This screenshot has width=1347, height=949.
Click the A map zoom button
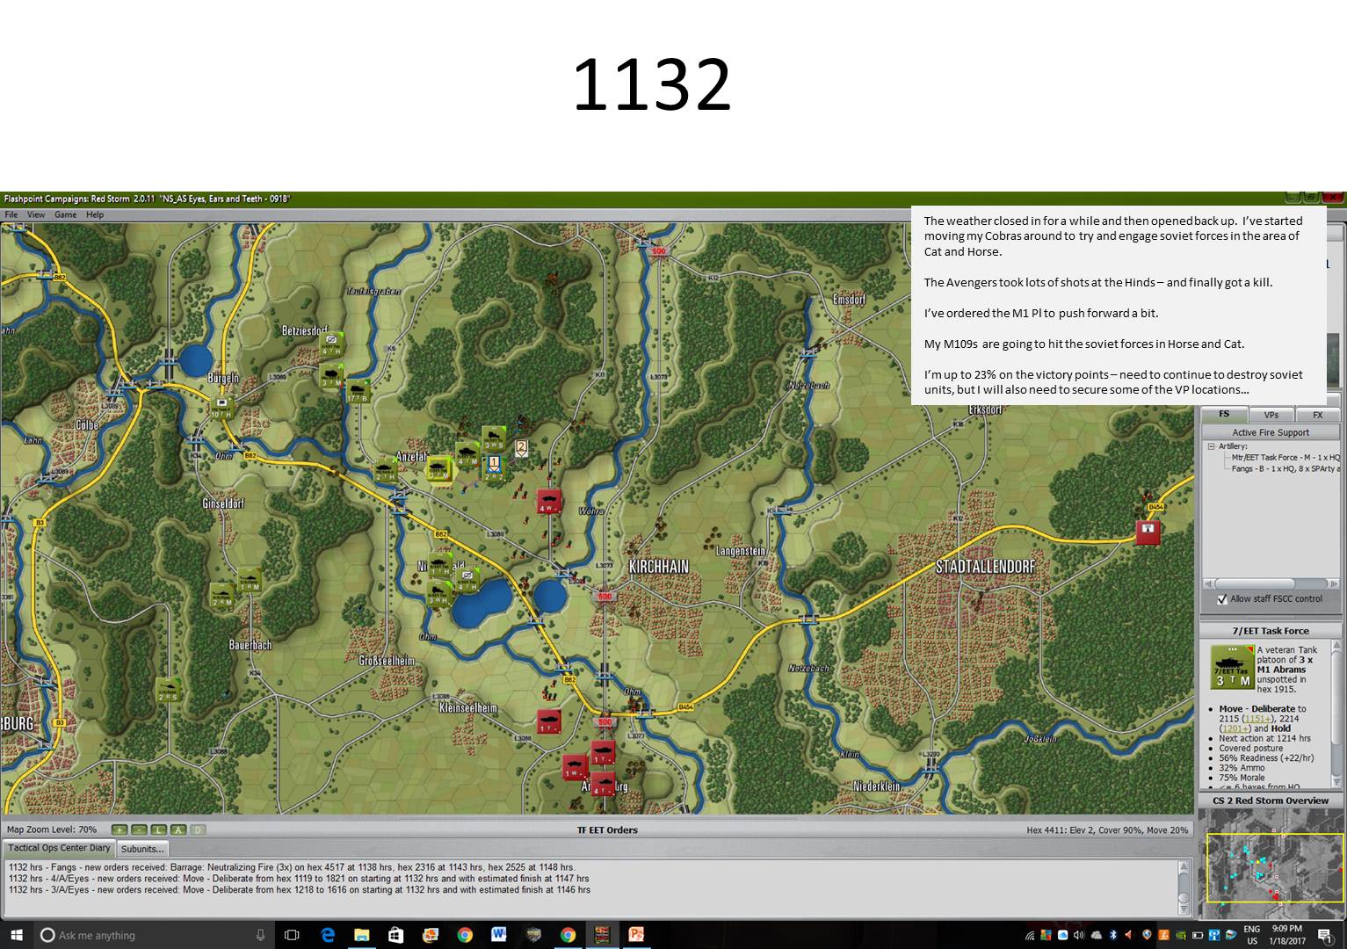point(177,829)
